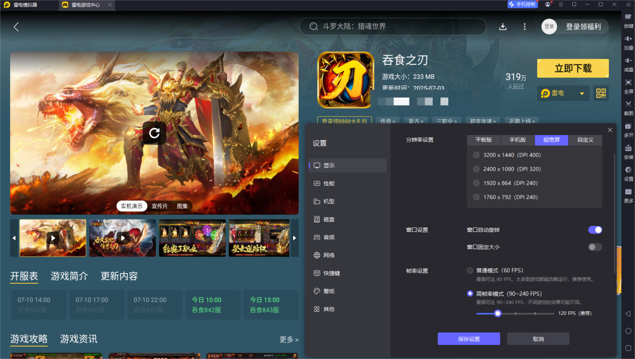
Task: Switch to the 游戏简介 tab
Action: [69, 276]
